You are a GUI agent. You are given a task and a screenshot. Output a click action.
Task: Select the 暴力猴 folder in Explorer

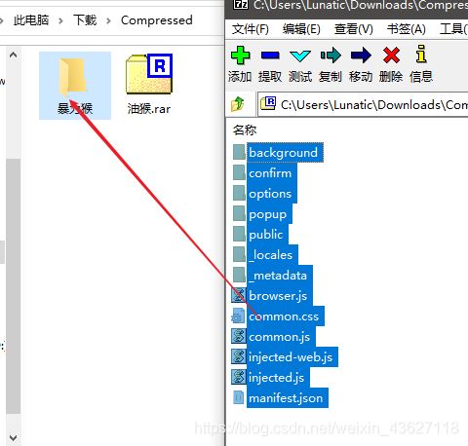(x=75, y=86)
